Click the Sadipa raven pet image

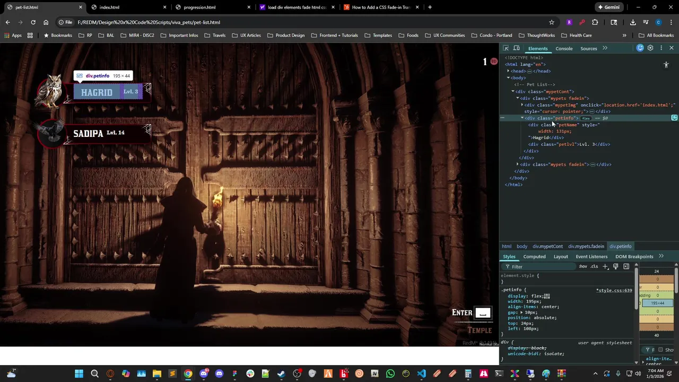click(x=51, y=133)
